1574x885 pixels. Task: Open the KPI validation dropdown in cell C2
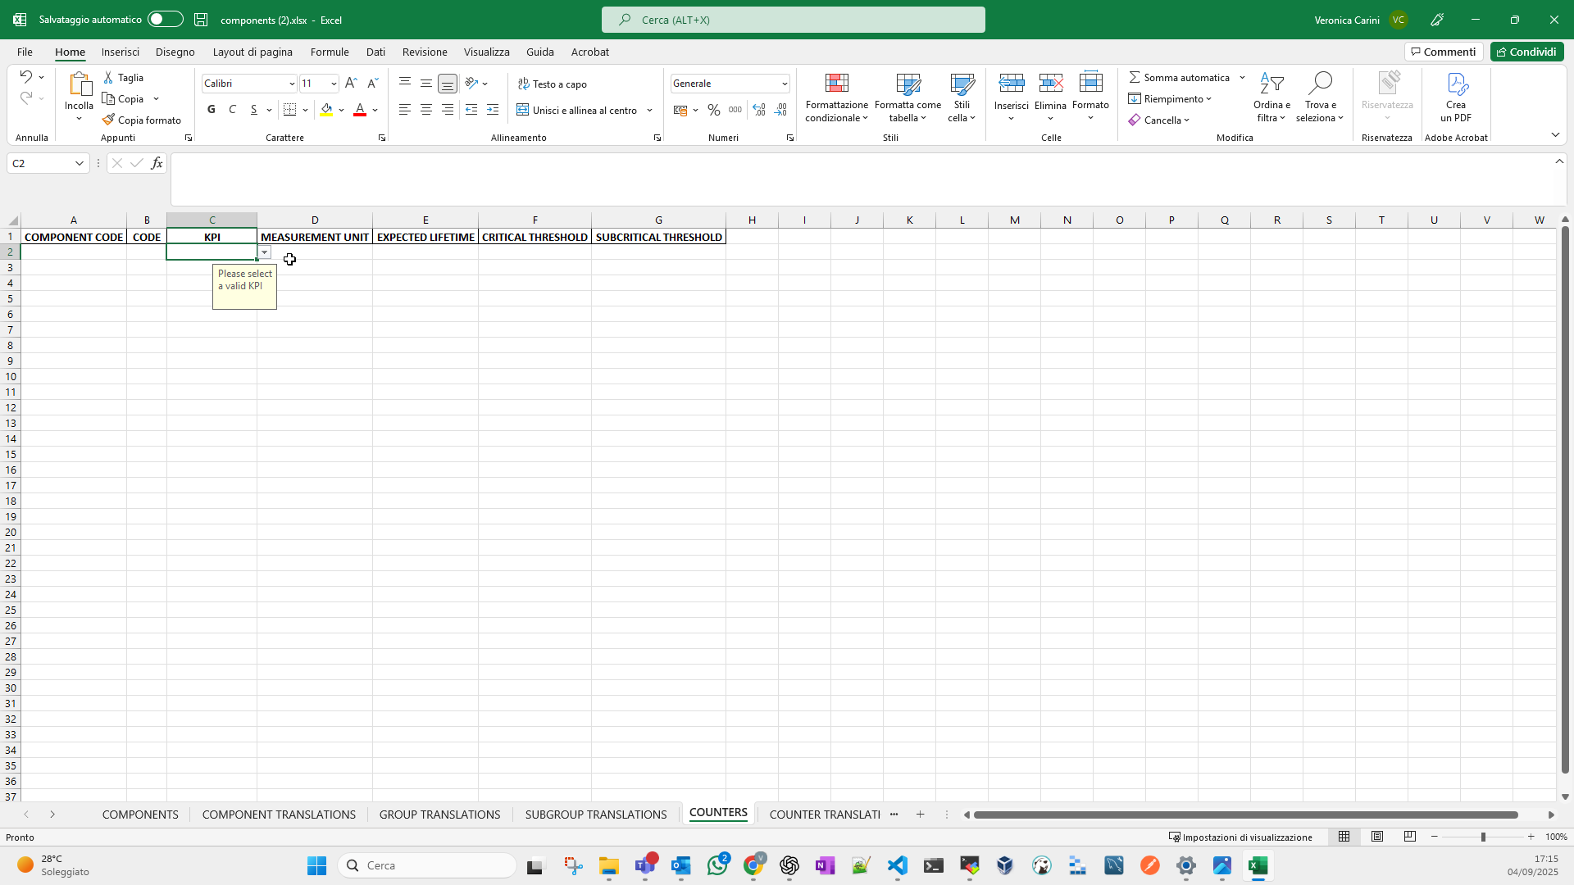coord(264,252)
